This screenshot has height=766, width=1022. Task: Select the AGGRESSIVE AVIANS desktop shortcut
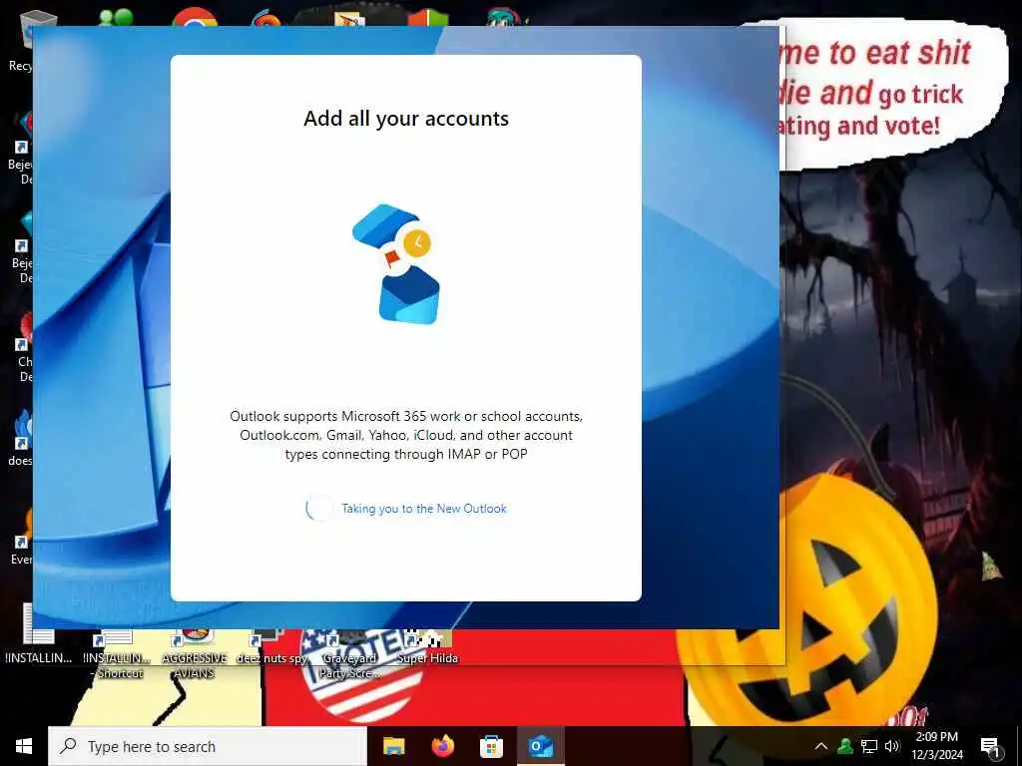click(195, 655)
